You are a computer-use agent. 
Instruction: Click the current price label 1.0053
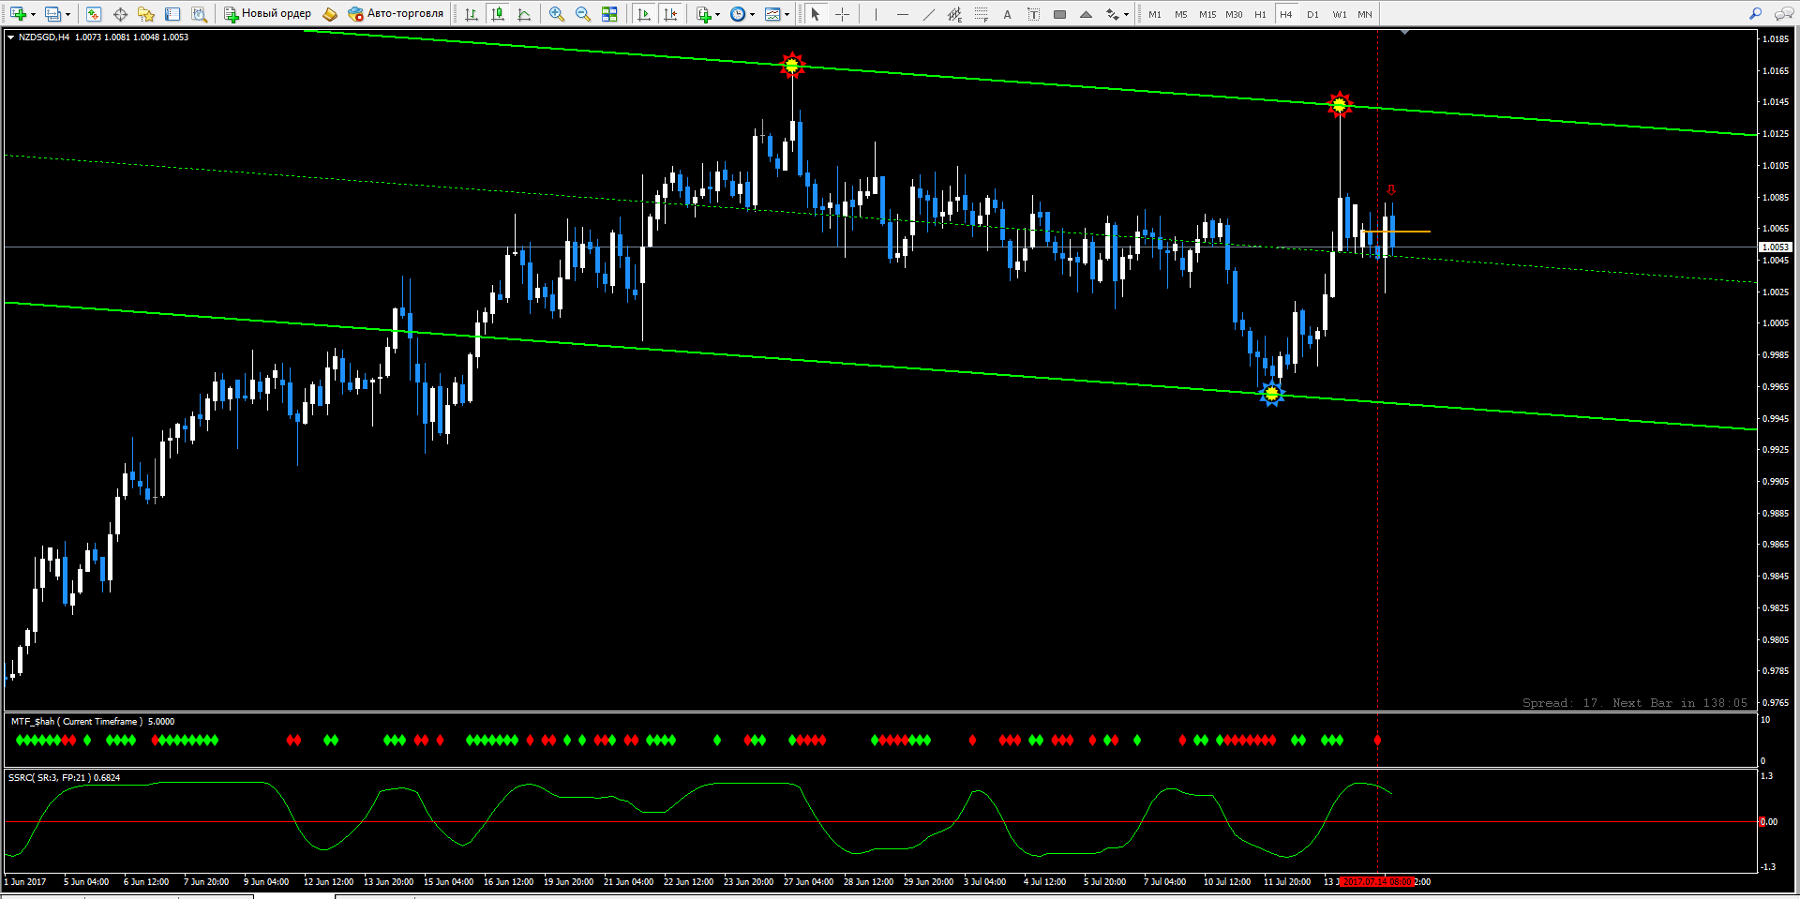[1776, 247]
